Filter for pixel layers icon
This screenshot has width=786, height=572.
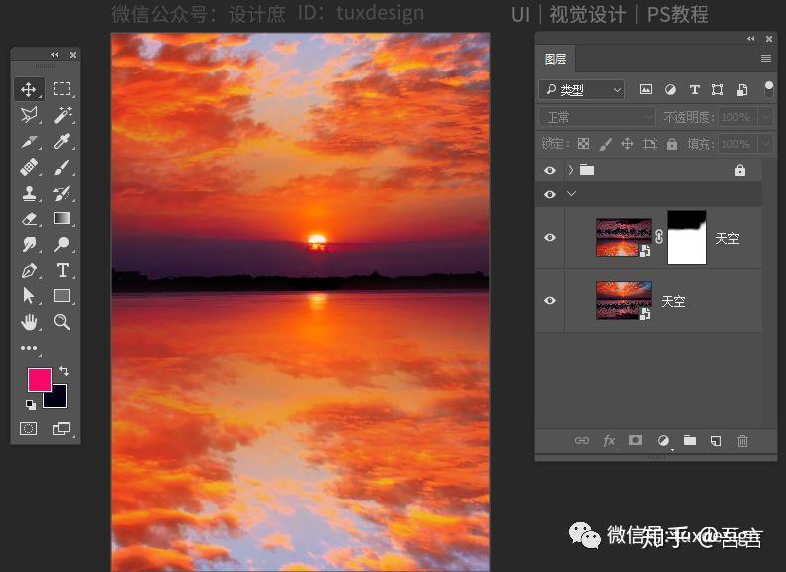pos(646,89)
